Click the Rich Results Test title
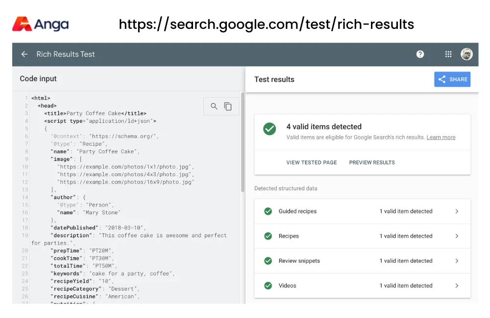 (65, 54)
